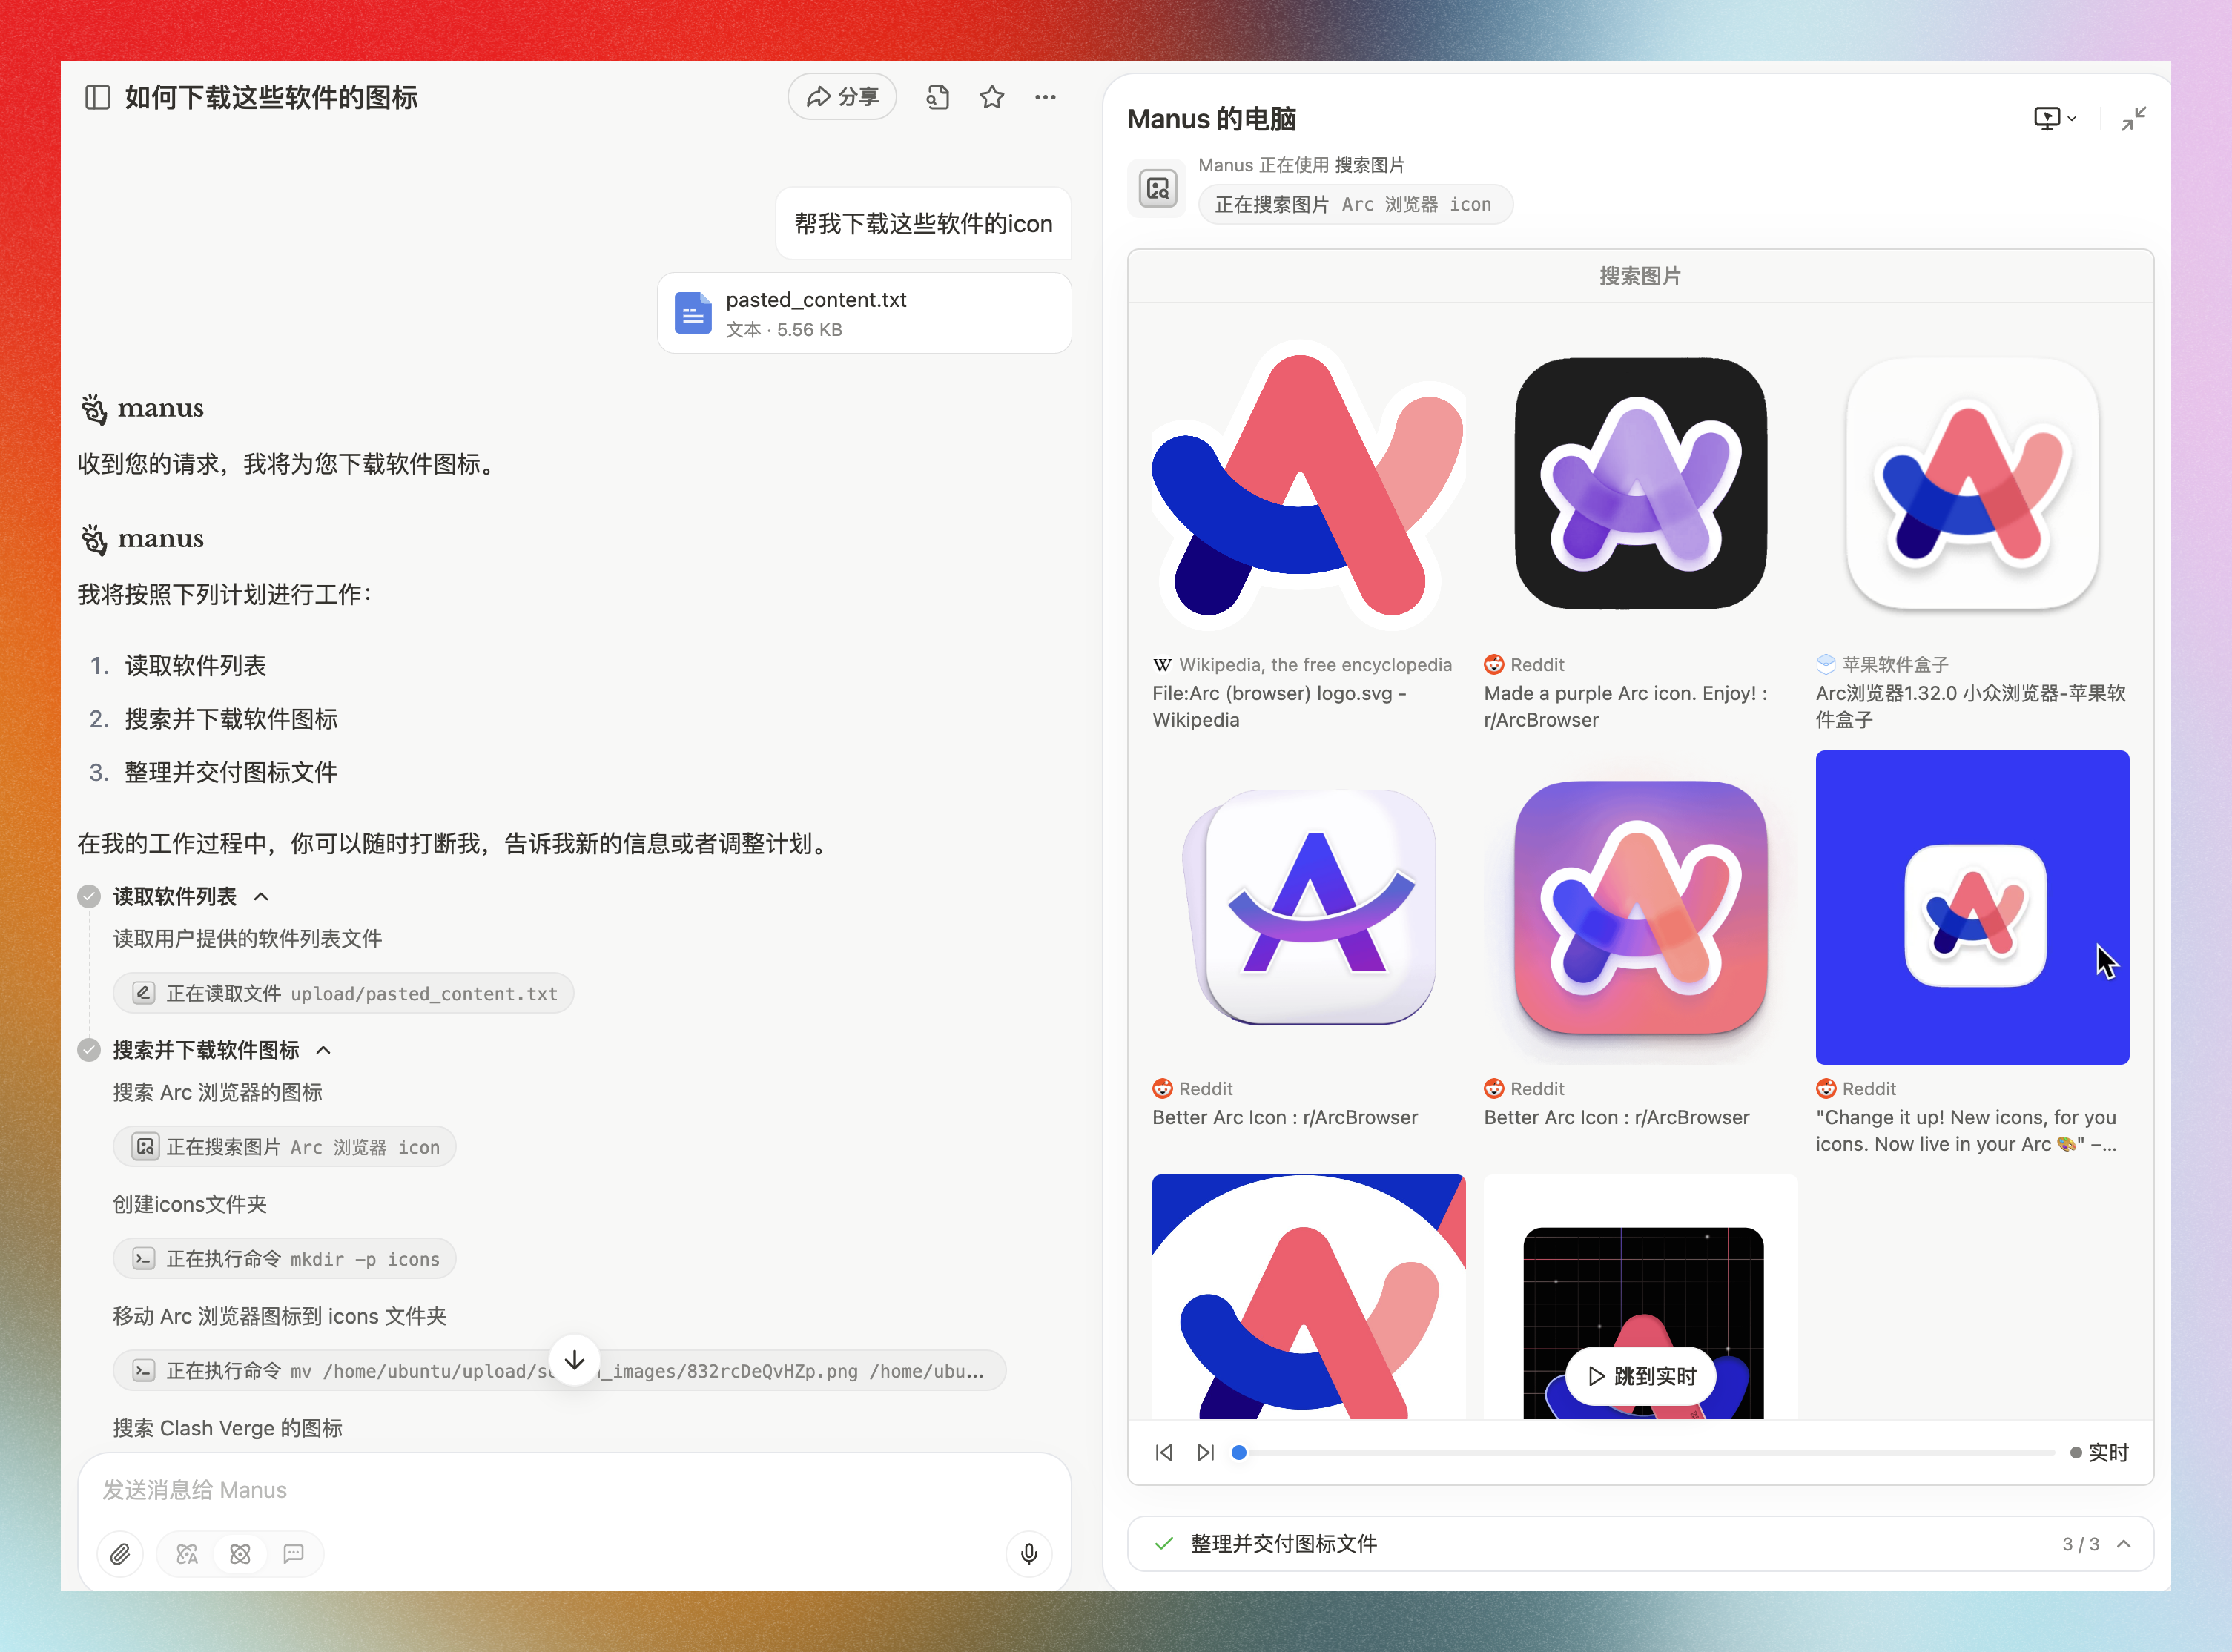Select the adaptive mode atom-with-A icon
This screenshot has width=2232, height=1652.
(x=187, y=1554)
